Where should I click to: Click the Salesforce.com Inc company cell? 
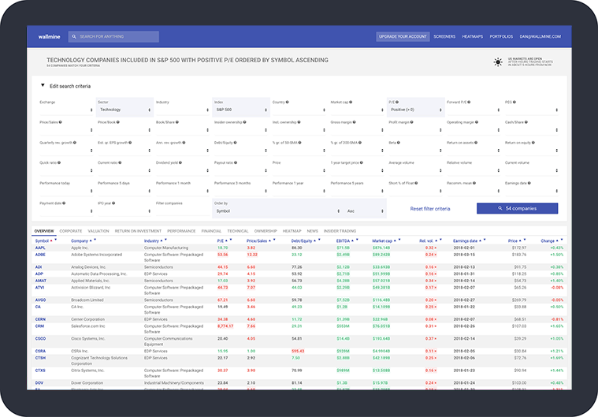88,326
